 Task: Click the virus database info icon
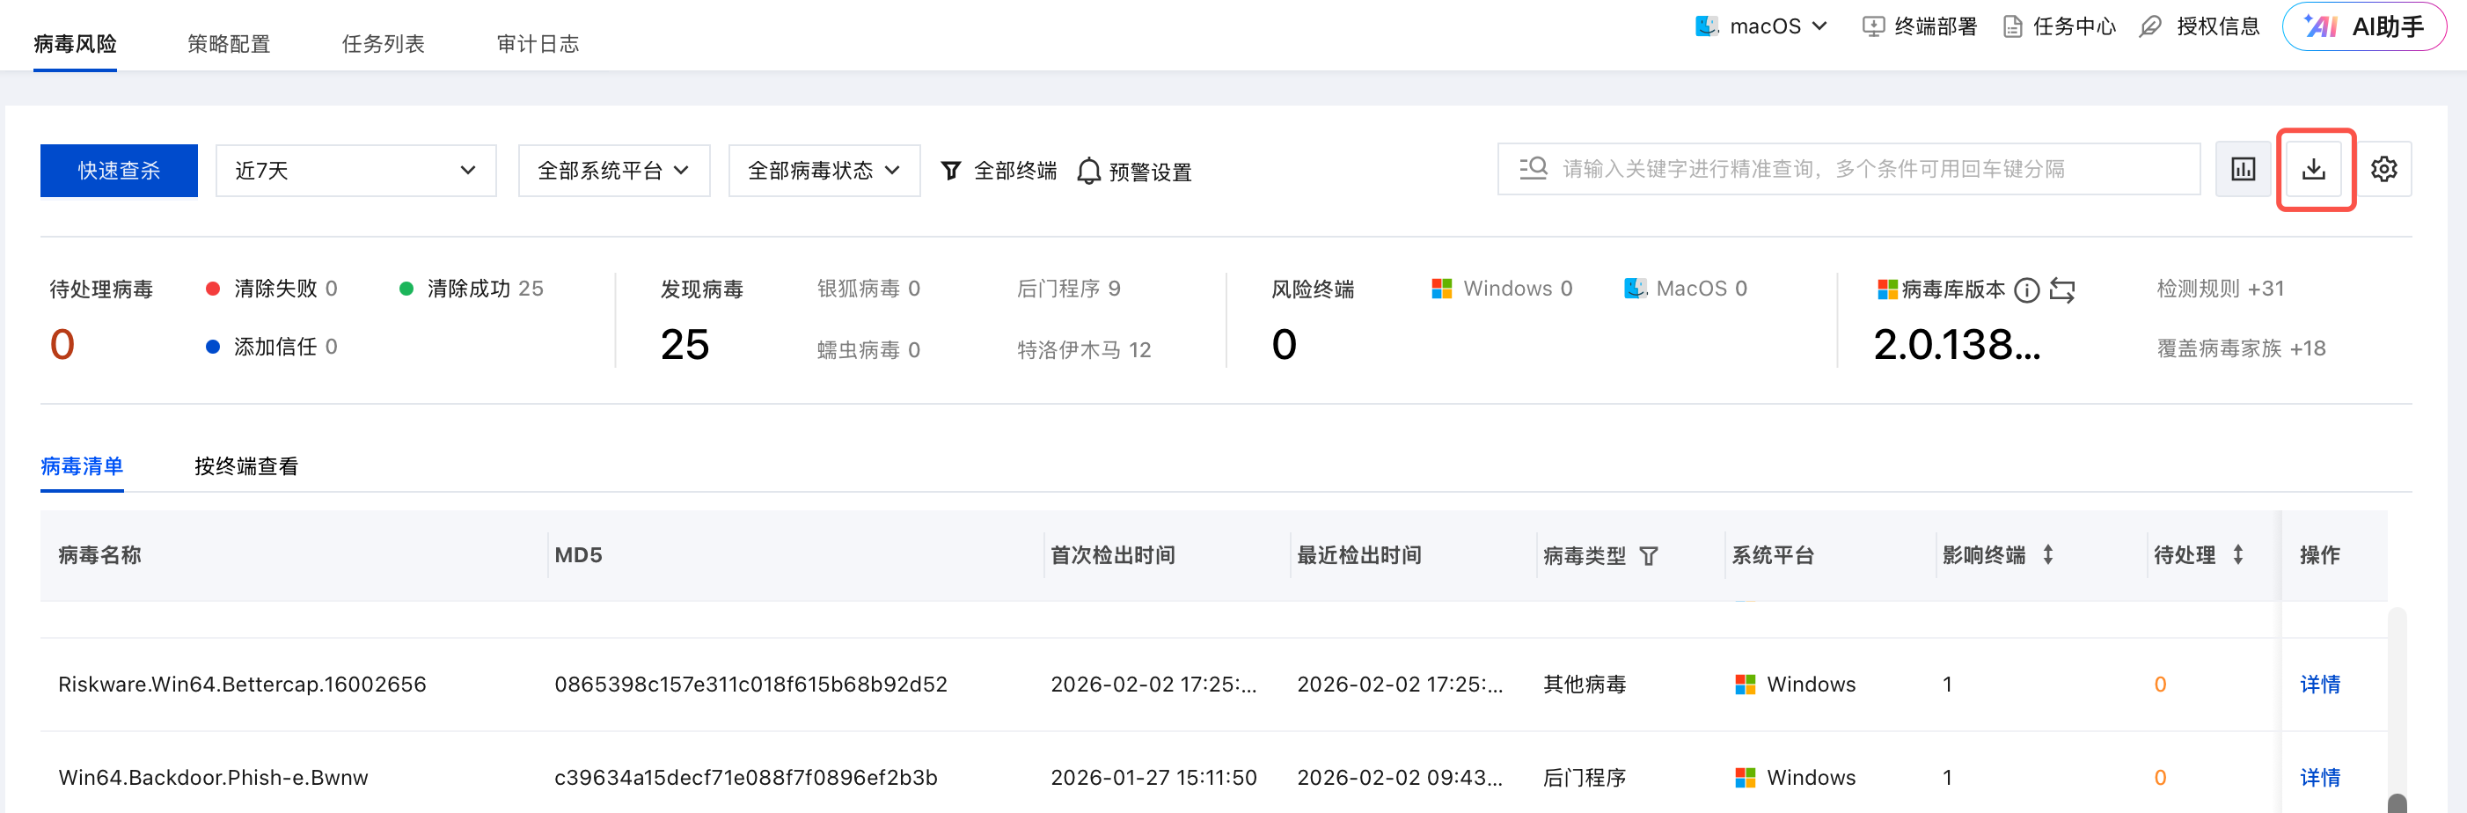[x=2026, y=290]
